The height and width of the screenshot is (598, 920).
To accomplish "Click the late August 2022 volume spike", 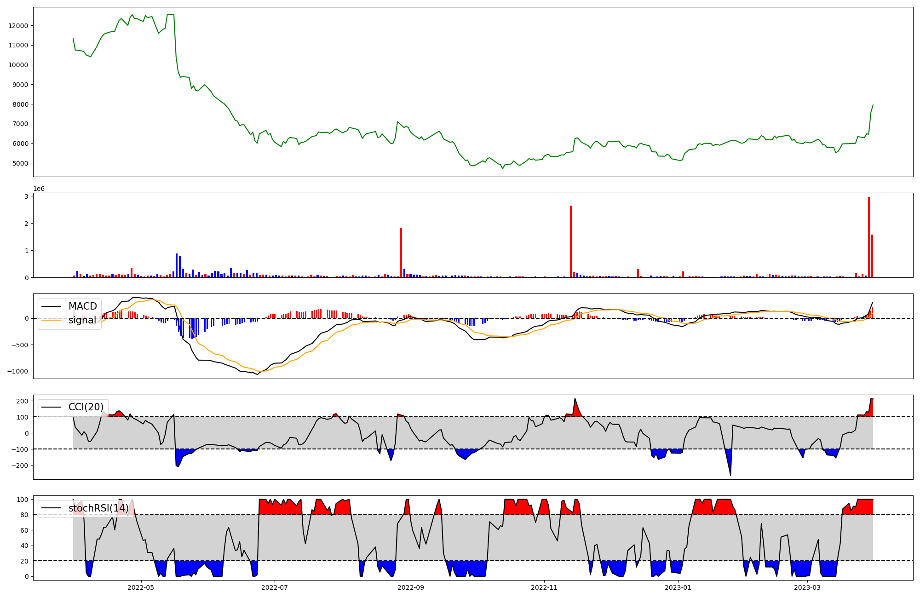I will [x=401, y=253].
